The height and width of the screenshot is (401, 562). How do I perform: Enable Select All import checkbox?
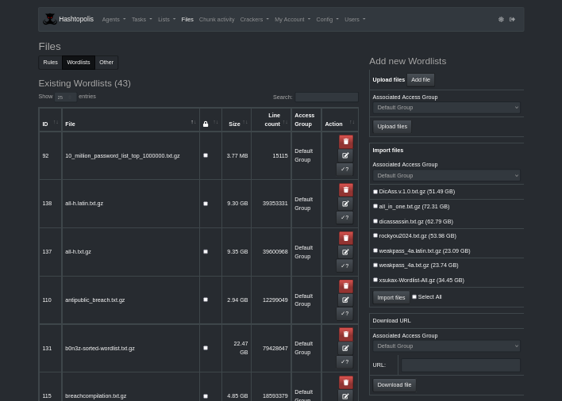point(414,297)
